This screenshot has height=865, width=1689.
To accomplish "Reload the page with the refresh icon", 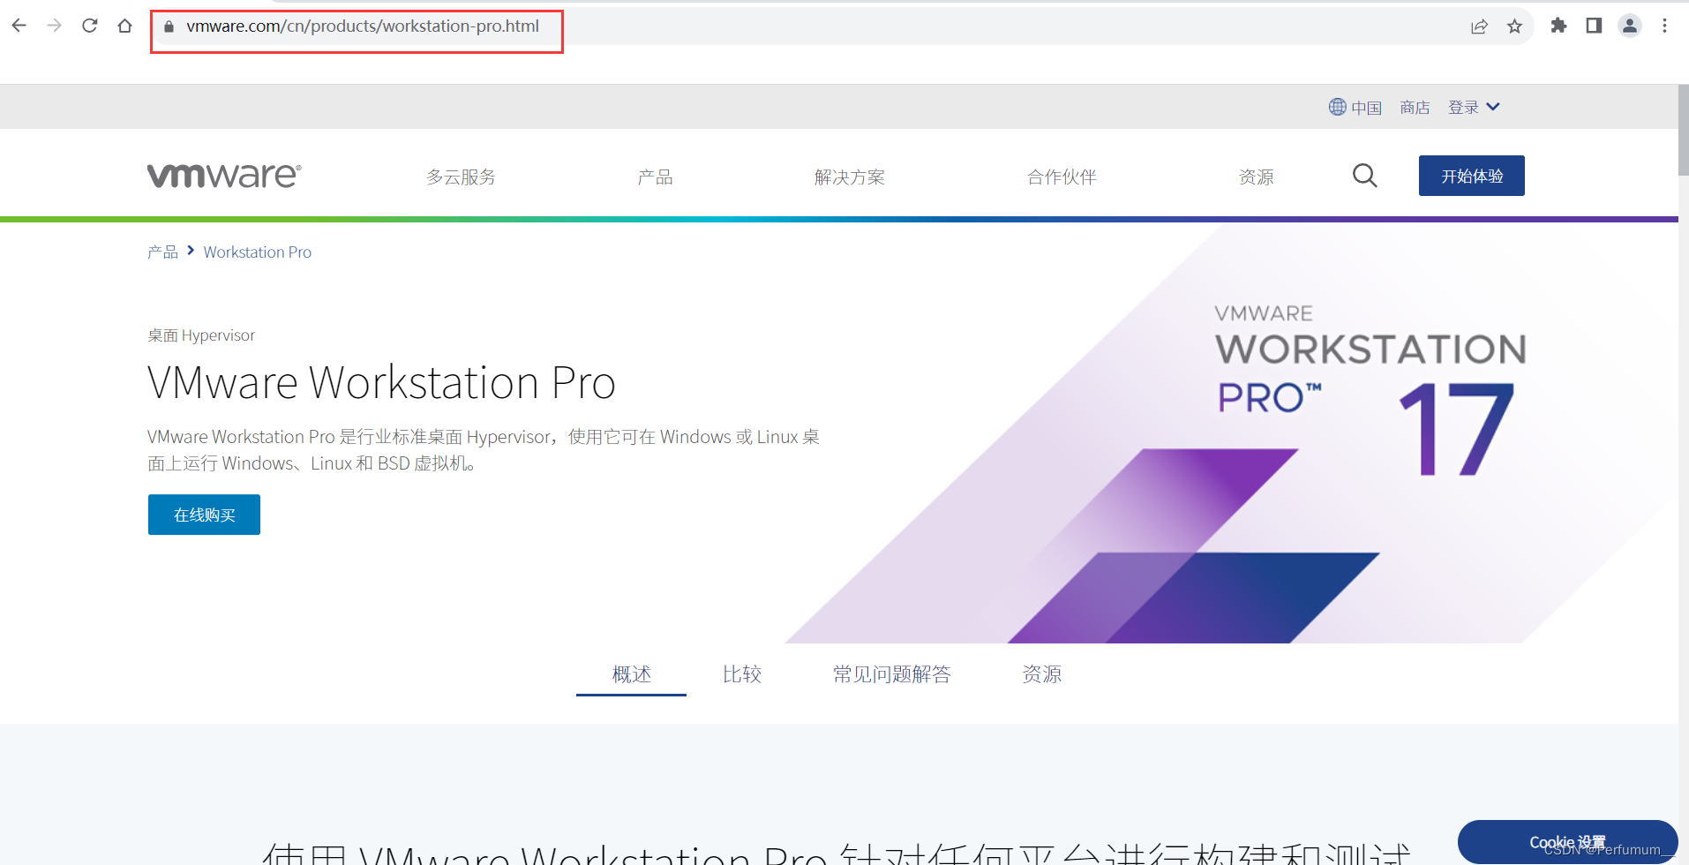I will (x=90, y=26).
